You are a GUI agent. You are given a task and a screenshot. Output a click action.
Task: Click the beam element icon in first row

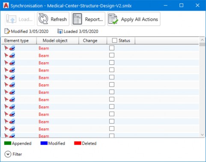(x=12, y=48)
